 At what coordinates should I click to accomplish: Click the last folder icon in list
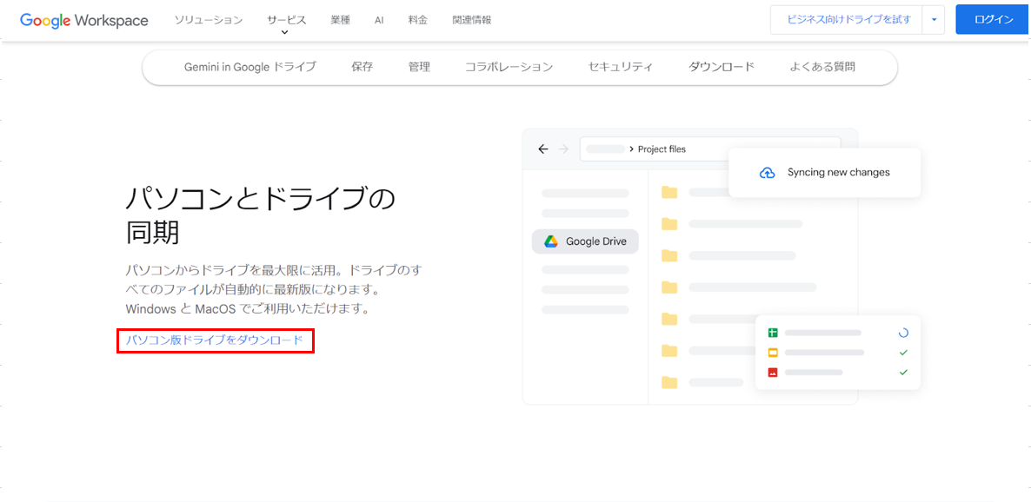[669, 382]
